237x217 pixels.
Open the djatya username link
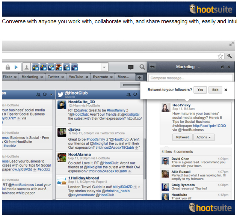(74, 130)
